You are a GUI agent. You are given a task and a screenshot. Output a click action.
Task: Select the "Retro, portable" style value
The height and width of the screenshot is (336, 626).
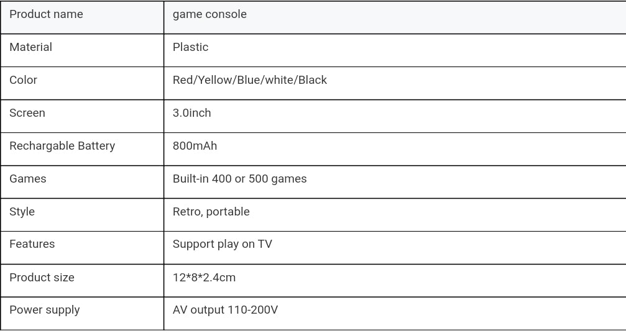pos(211,212)
